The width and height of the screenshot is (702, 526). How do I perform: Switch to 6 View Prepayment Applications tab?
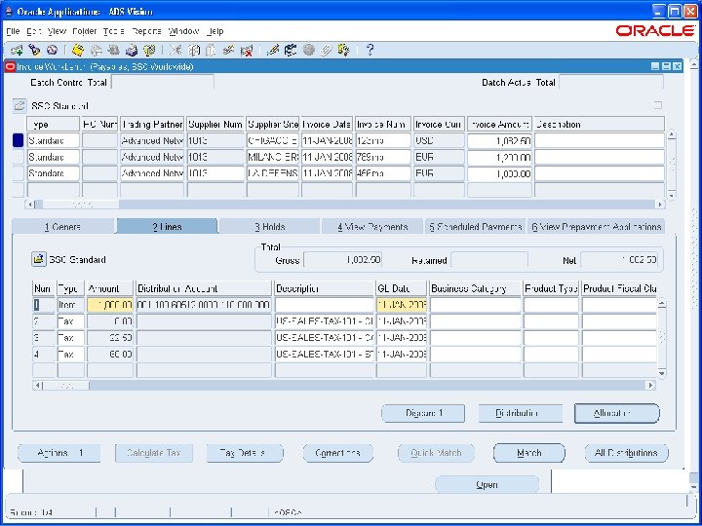pyautogui.click(x=597, y=227)
